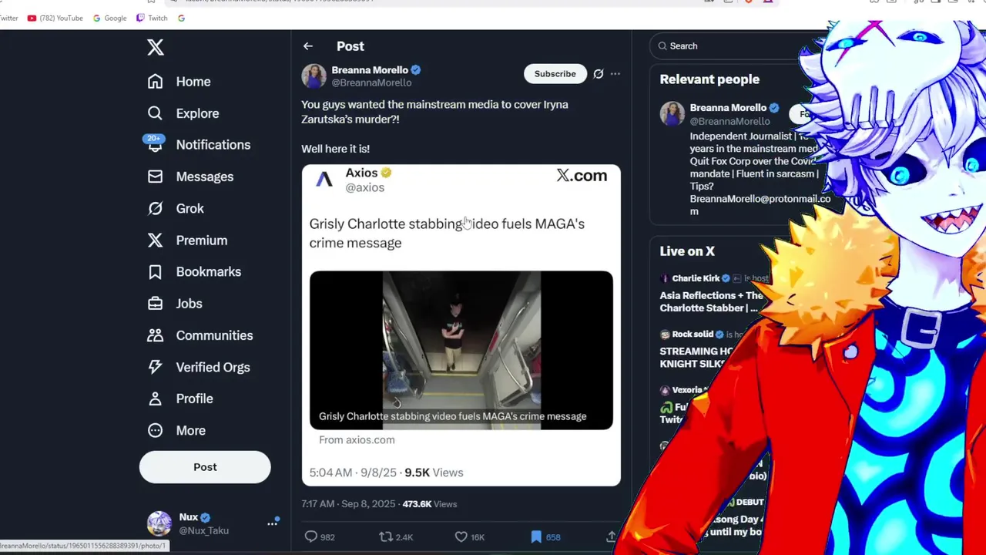Click the X logo in the sidebar

point(156,47)
